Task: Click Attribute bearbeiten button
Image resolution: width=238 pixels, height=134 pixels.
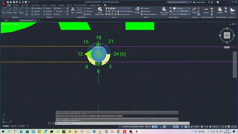Action: click(x=149, y=14)
